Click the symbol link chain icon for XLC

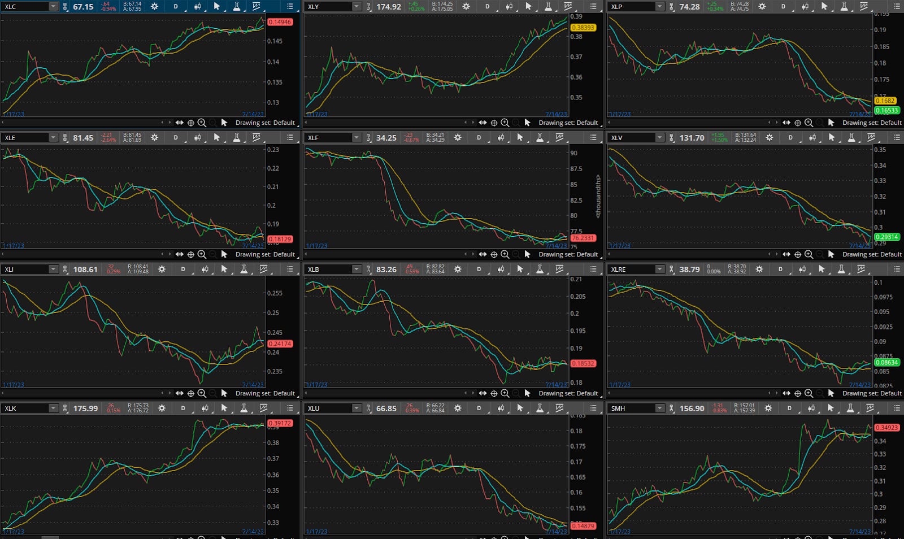click(66, 7)
